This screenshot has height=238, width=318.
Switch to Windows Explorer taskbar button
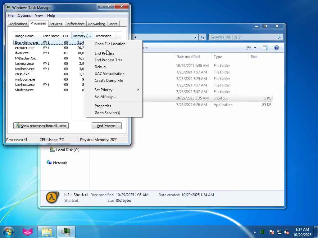point(47,232)
